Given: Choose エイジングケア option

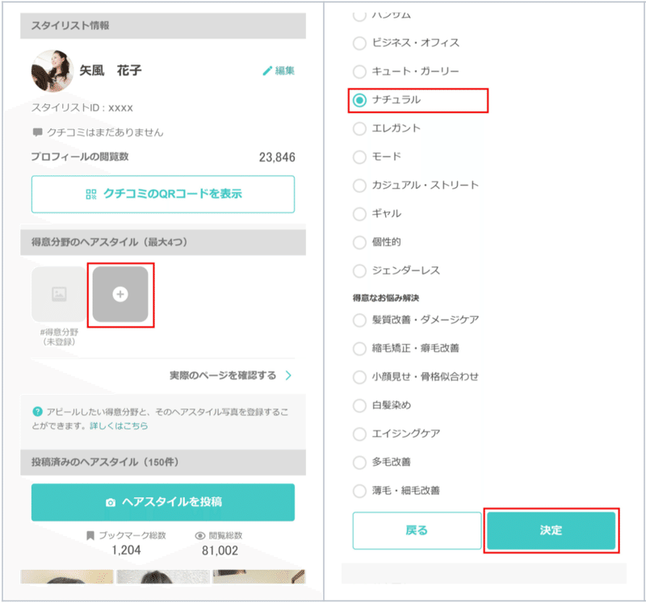Looking at the screenshot, I should [359, 433].
